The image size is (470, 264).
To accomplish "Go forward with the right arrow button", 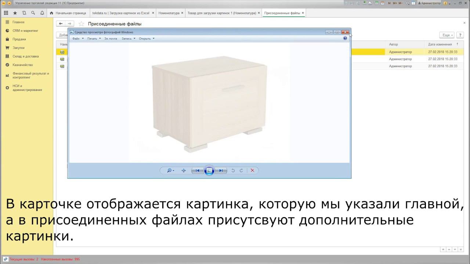I will click(69, 23).
